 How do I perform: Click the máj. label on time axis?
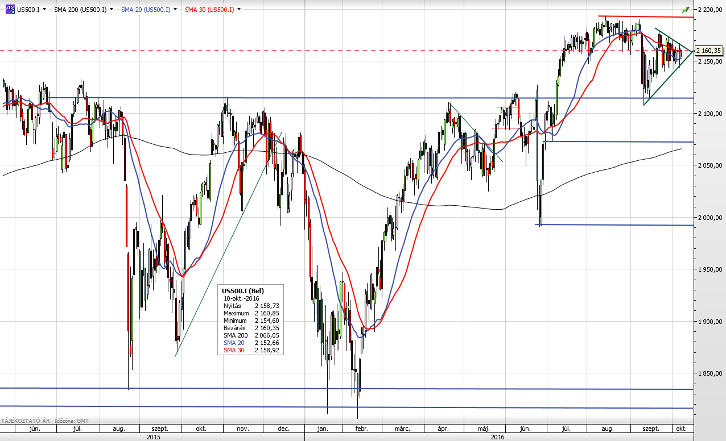484,428
